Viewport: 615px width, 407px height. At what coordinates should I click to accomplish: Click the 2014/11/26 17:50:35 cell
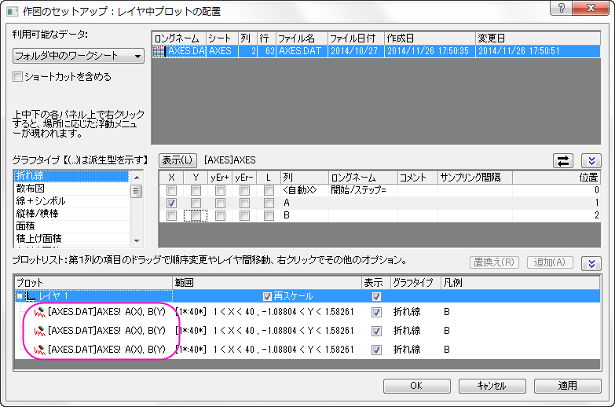430,51
